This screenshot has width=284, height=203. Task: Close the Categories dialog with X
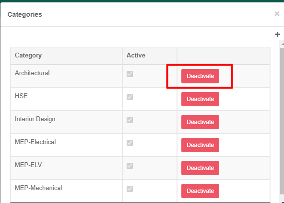click(x=277, y=14)
